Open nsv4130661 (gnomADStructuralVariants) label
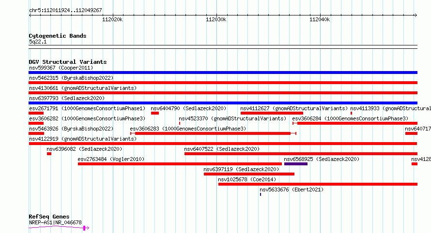The height and width of the screenshot is (233, 431). click(83, 88)
